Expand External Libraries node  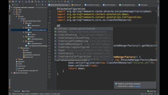[x=12, y=73]
